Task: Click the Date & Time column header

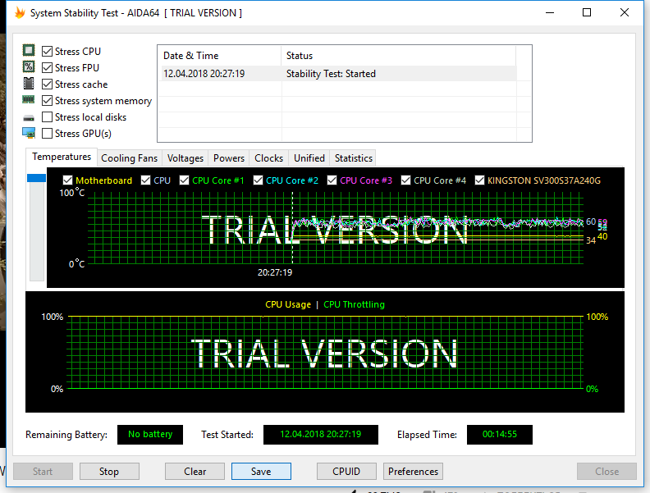Action: click(220, 56)
